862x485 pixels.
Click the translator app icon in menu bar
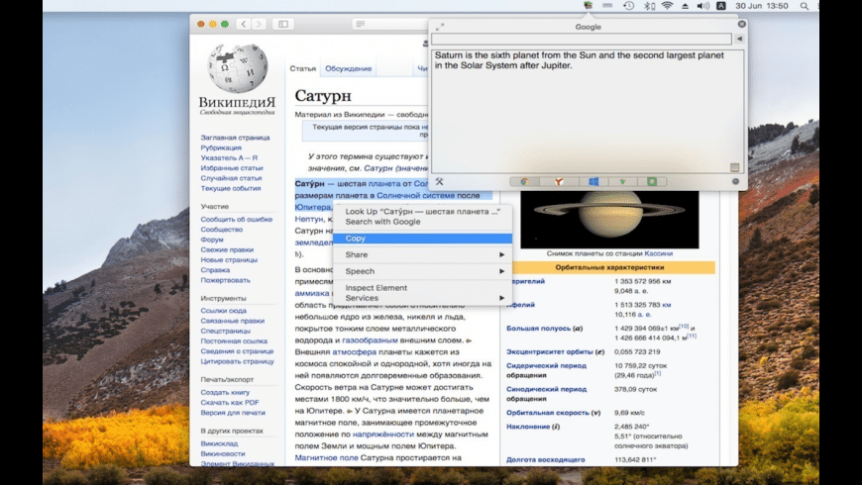[589, 6]
